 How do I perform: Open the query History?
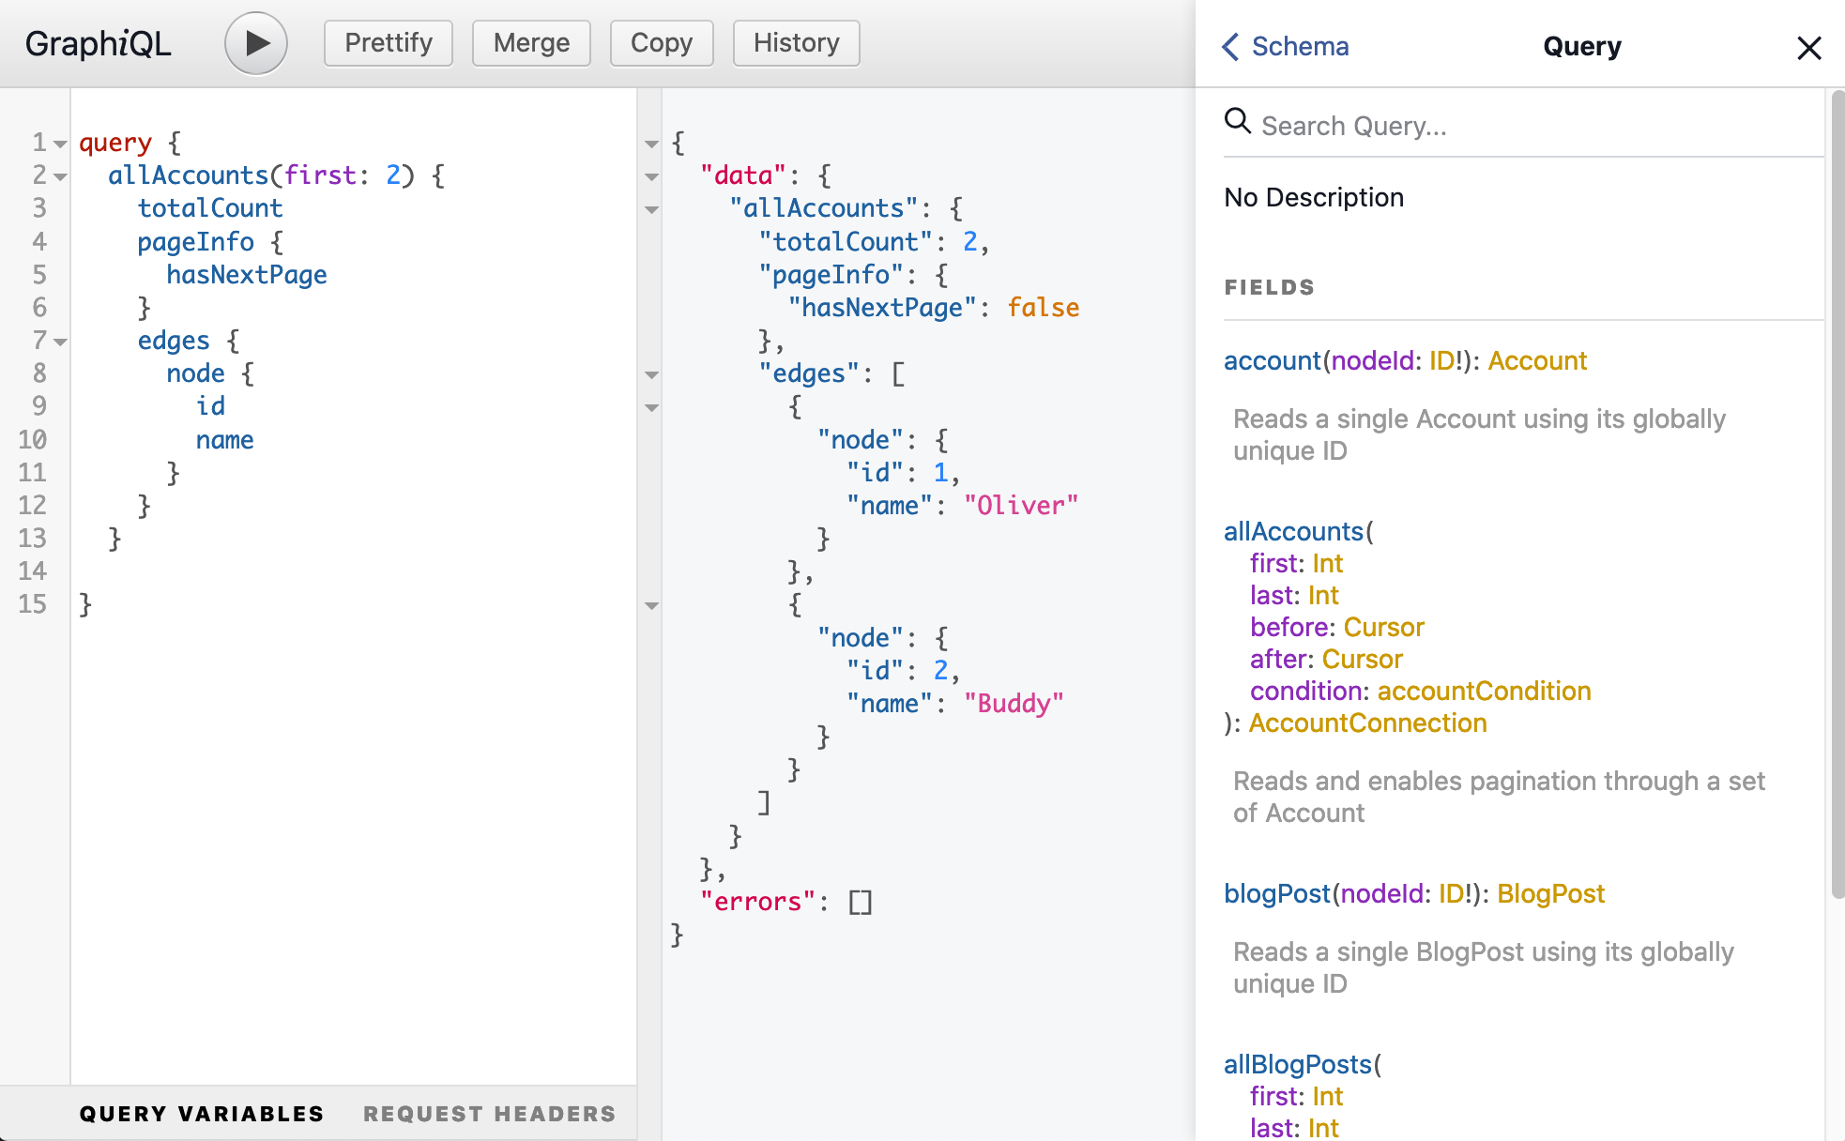point(796,43)
